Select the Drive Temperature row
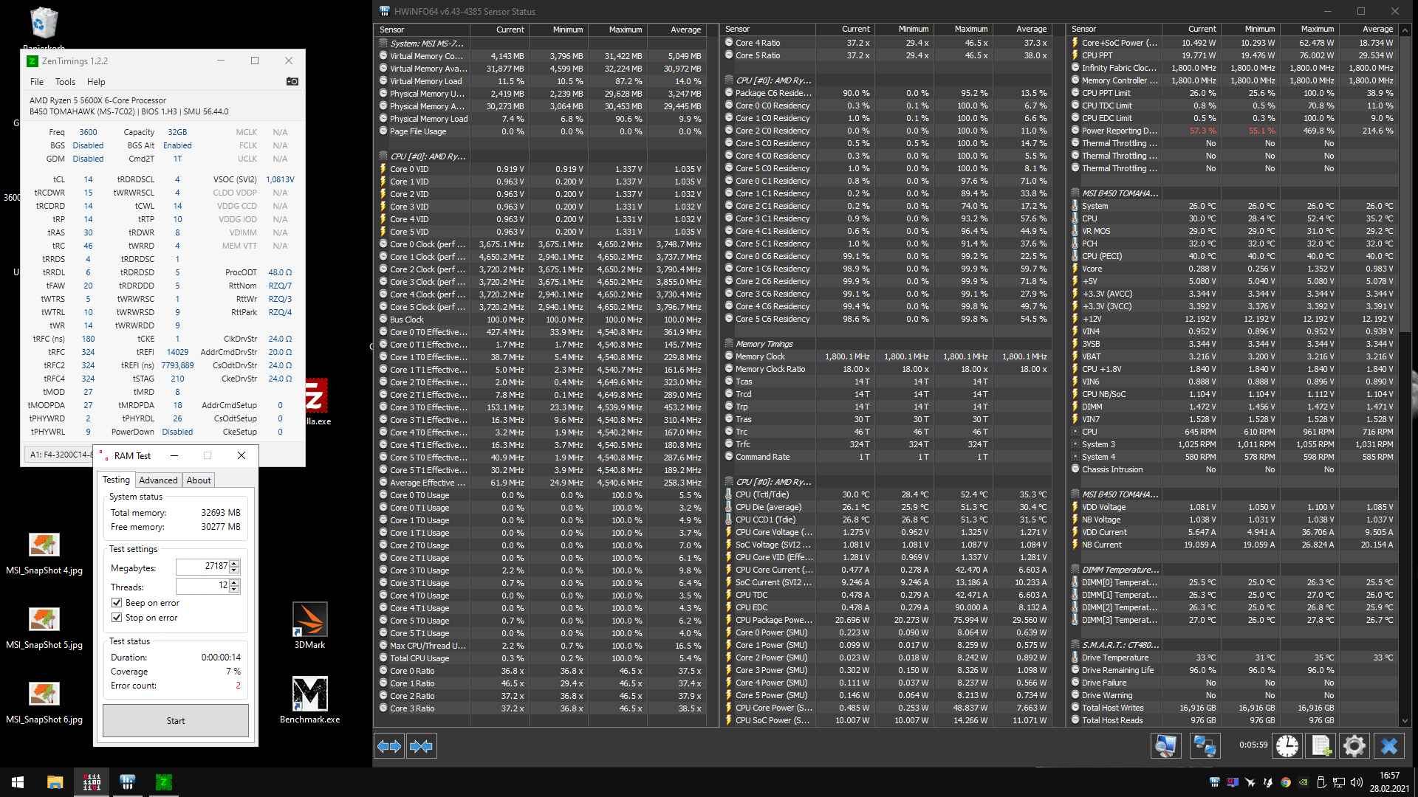 [1233, 658]
